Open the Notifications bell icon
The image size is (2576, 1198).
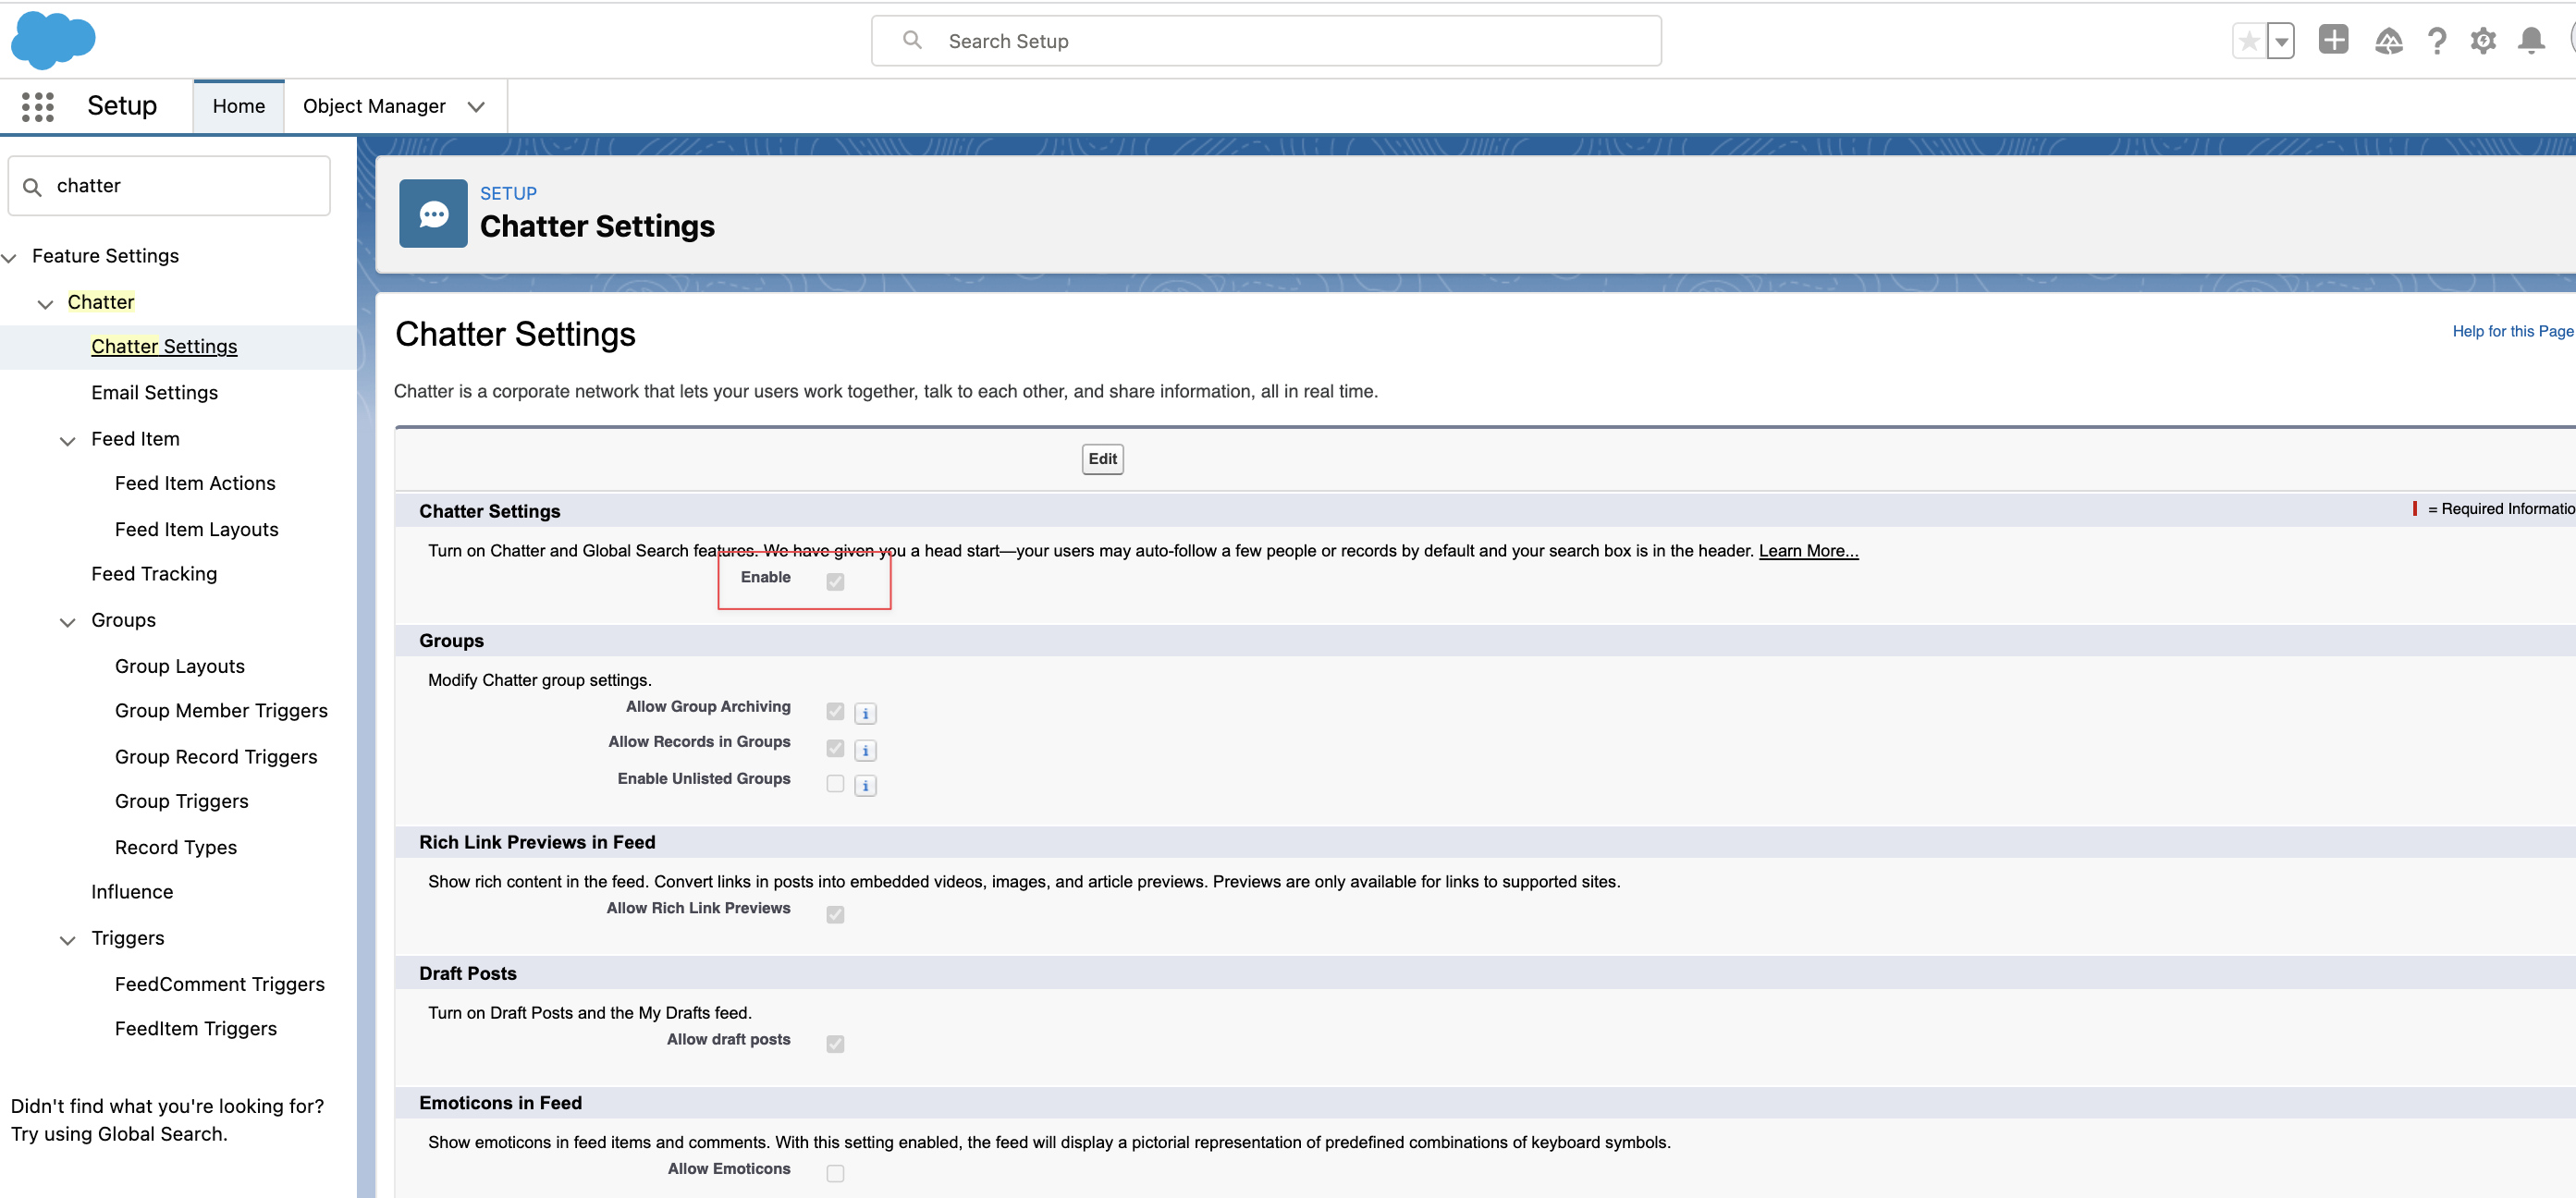coord(2531,41)
